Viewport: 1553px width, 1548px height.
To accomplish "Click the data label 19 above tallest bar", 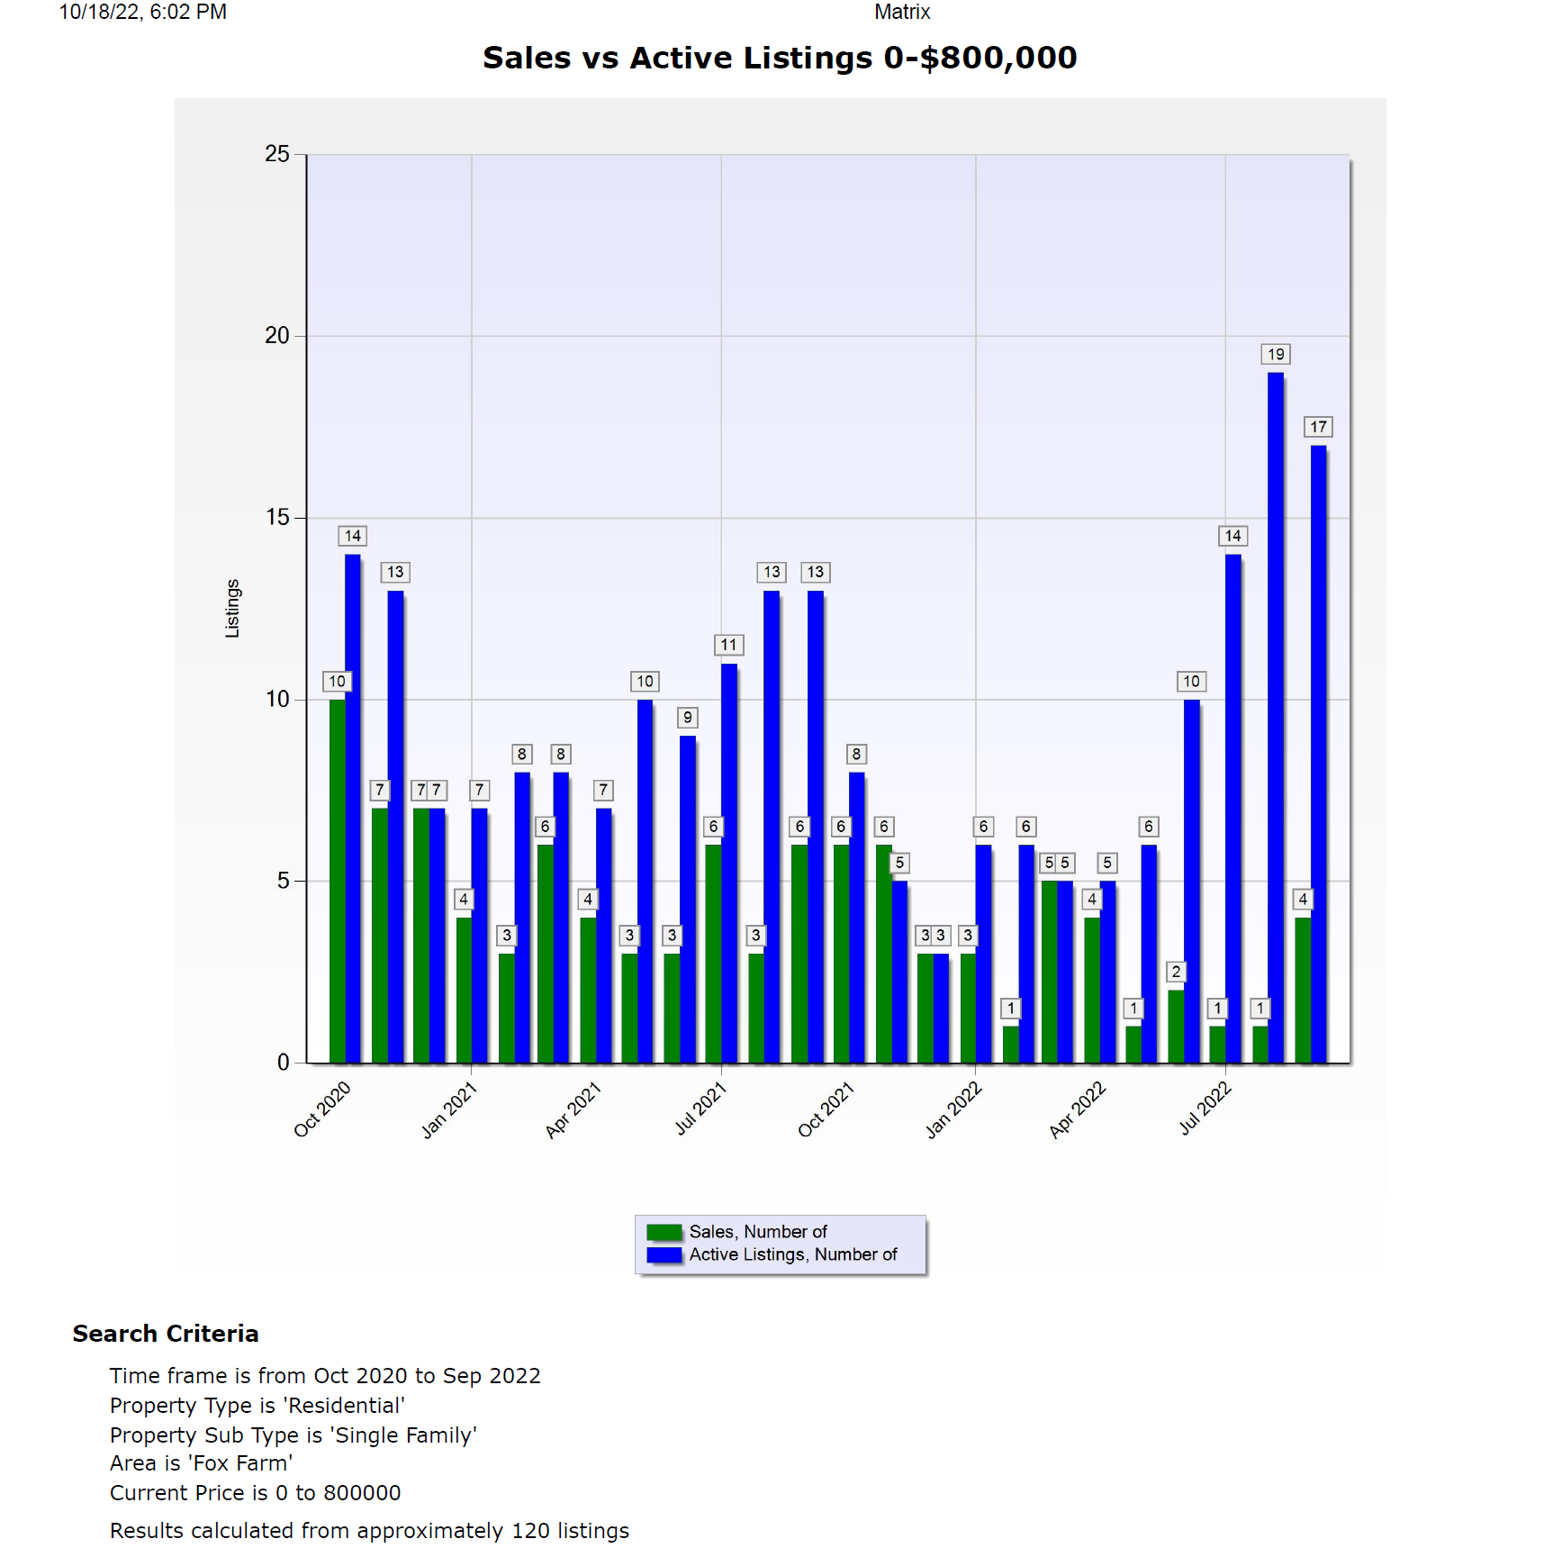I will point(1276,355).
